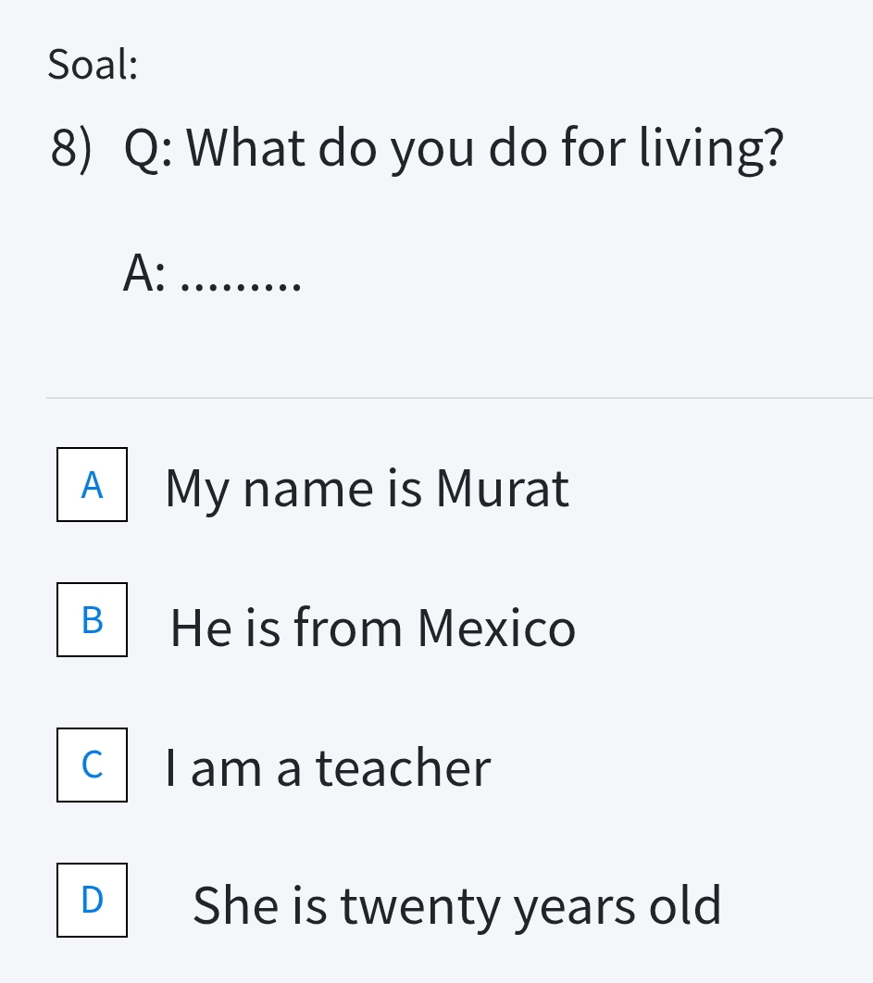Screen dimensions: 873x983
Task: Select answer option A box
Action: click(92, 484)
